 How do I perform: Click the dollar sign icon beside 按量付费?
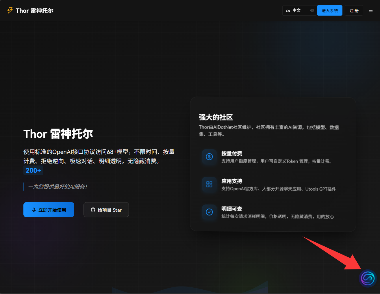209,157
